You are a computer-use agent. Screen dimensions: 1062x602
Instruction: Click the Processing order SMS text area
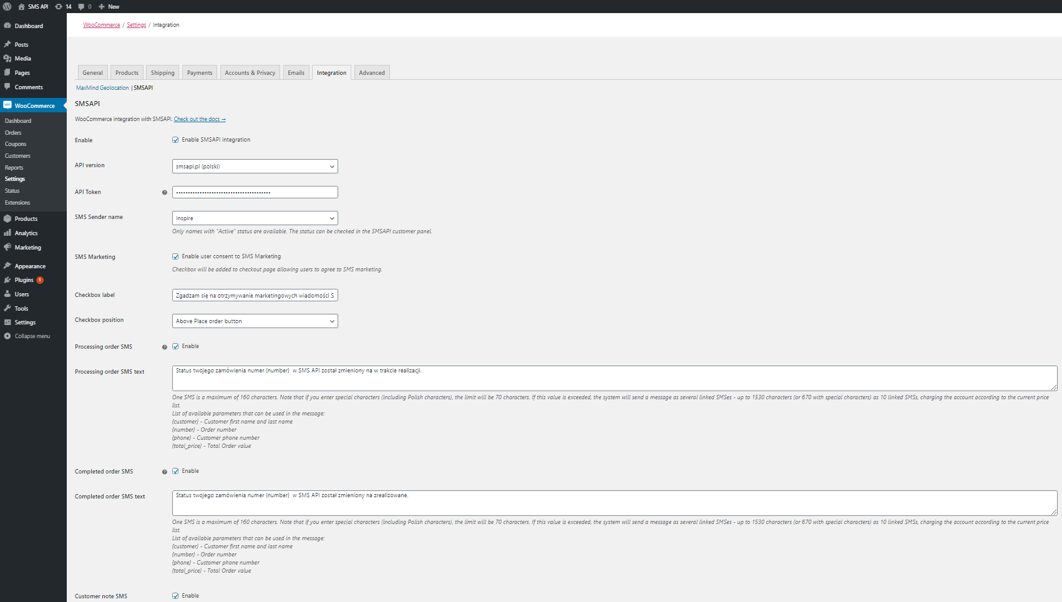(615, 378)
